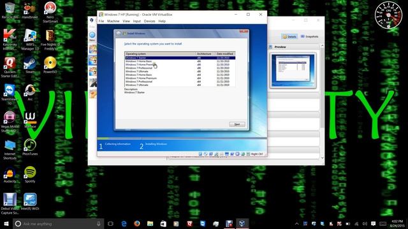Open the Arc desktop shortcut

tap(30, 92)
